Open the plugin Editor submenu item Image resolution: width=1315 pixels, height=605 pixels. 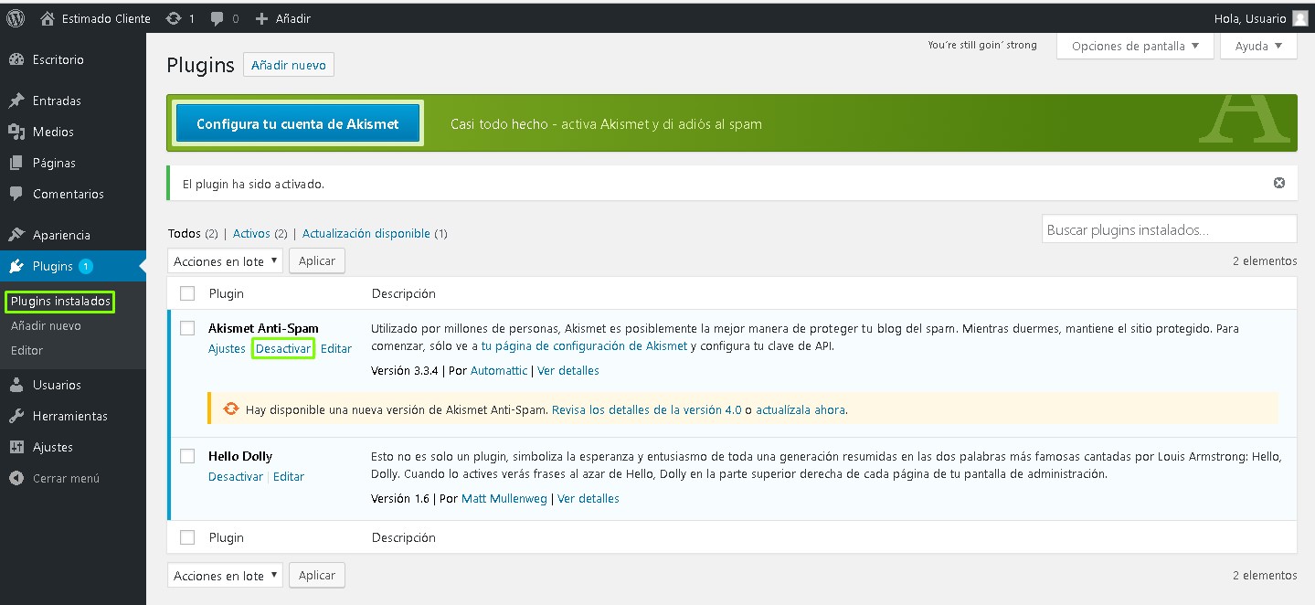point(27,350)
